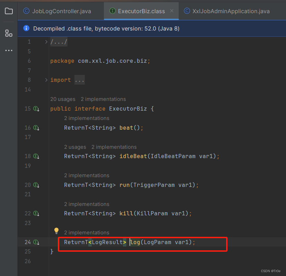Viewport: 286px width, 276px height.
Task: Click implemented gutter icon for beat()
Action: click(x=36, y=128)
